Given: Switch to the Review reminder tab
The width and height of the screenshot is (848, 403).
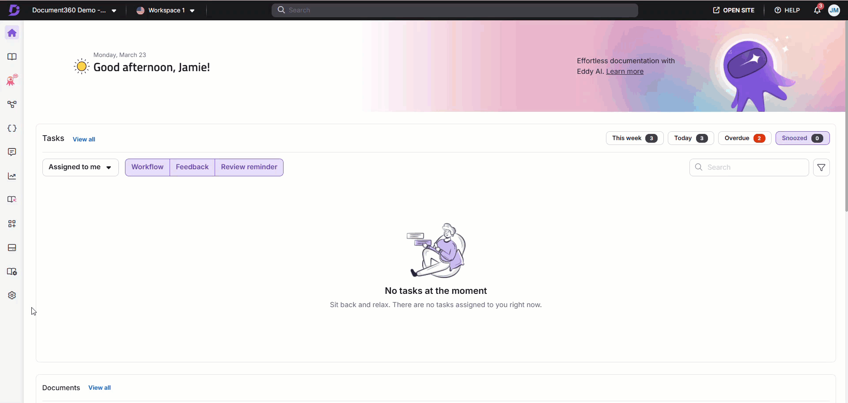Looking at the screenshot, I should (x=249, y=167).
